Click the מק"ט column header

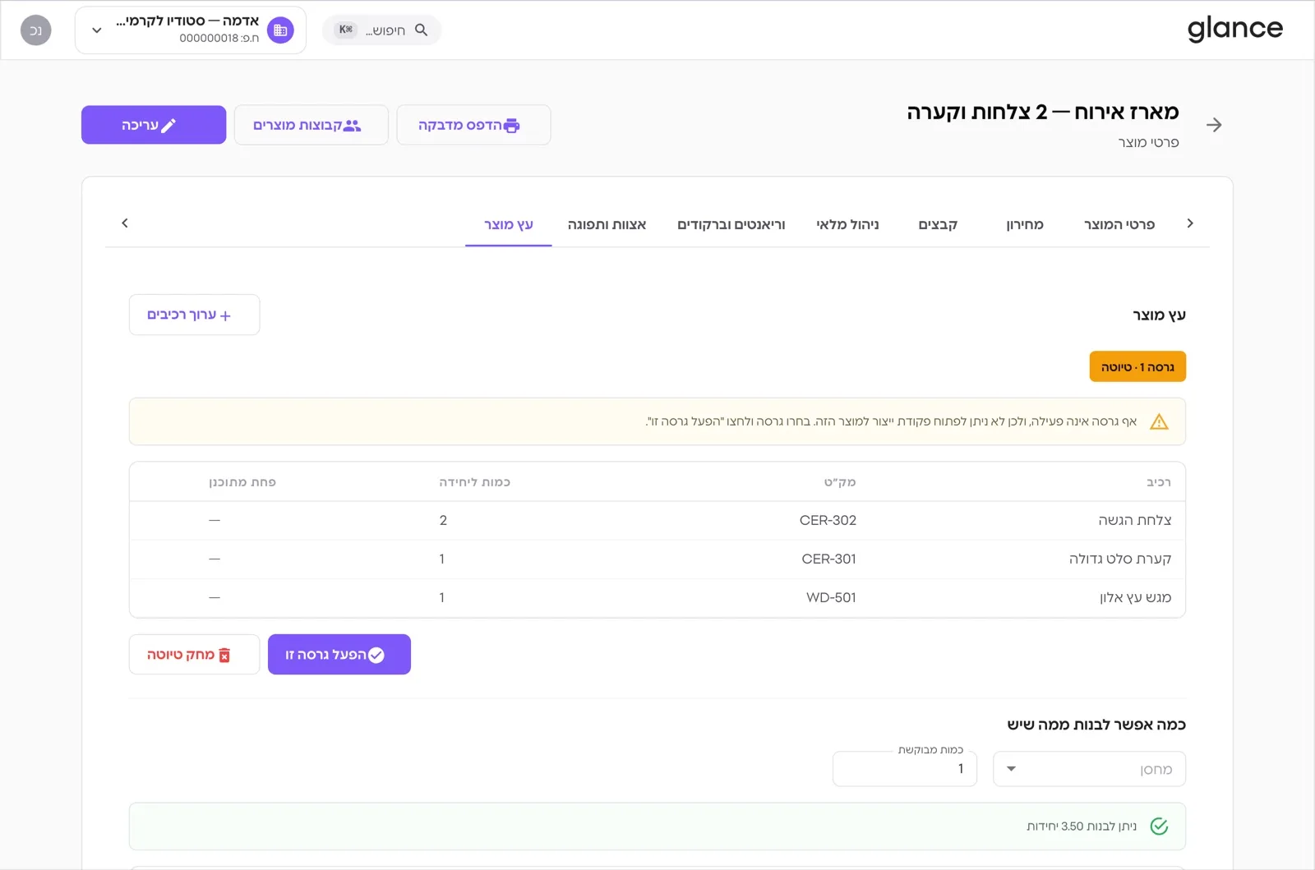840,482
